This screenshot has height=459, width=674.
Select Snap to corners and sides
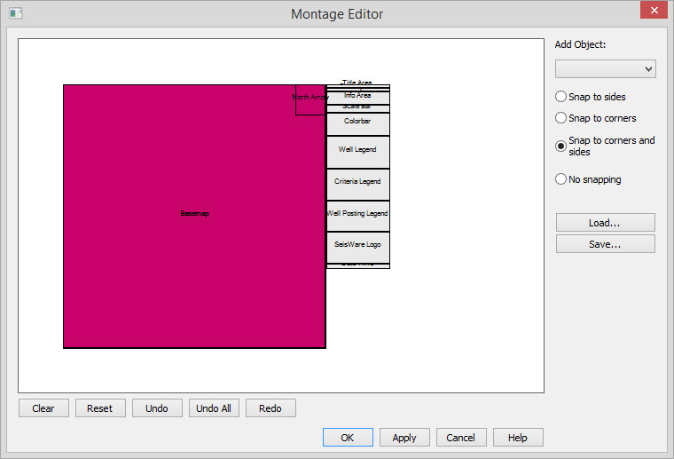[x=560, y=146]
